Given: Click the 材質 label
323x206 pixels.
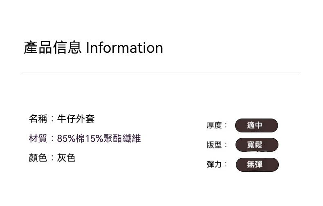Looking at the screenshot, I should point(38,139).
